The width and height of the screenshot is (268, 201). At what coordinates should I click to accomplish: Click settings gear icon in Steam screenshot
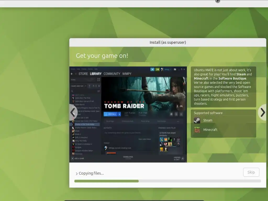(171, 114)
